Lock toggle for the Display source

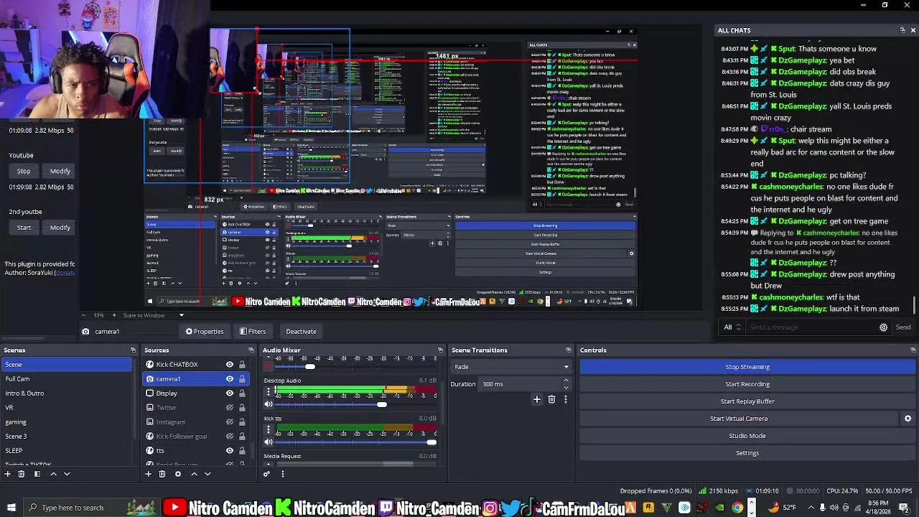coord(242,393)
